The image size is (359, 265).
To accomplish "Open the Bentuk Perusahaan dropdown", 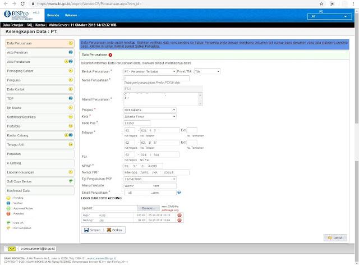I will coord(150,71).
